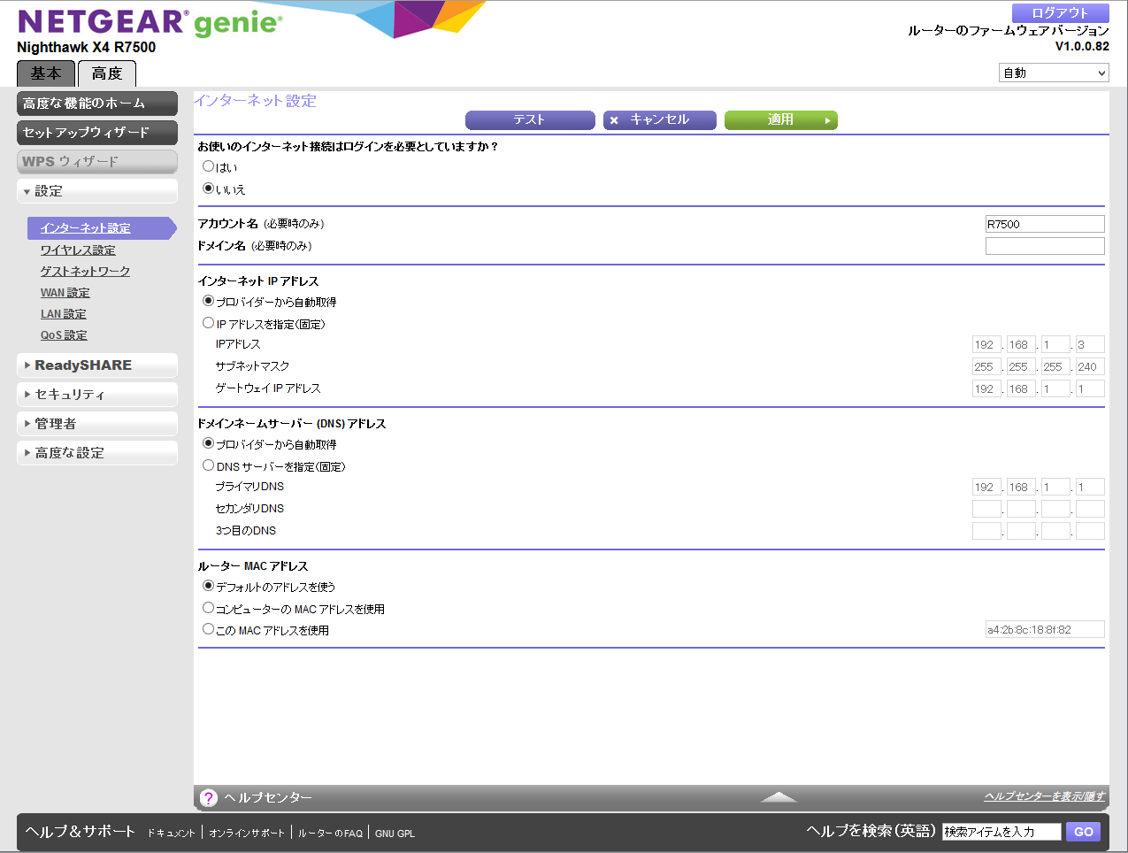Image resolution: width=1128 pixels, height=853 pixels.
Task: Open QoS 設定 in the sidebar
Action: click(x=64, y=335)
